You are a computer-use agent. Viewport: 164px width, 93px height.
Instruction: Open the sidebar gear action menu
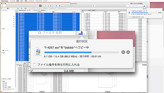tap(8, 8)
